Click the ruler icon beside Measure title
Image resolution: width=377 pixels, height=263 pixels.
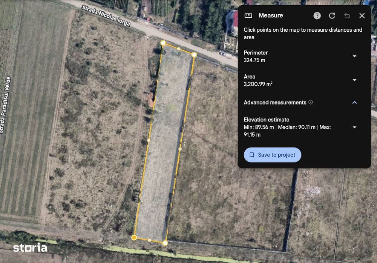[x=248, y=15]
